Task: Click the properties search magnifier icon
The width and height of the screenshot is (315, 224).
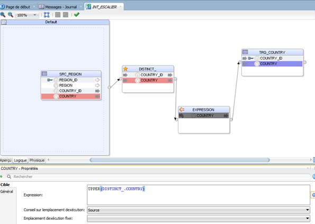Action: coord(9,176)
